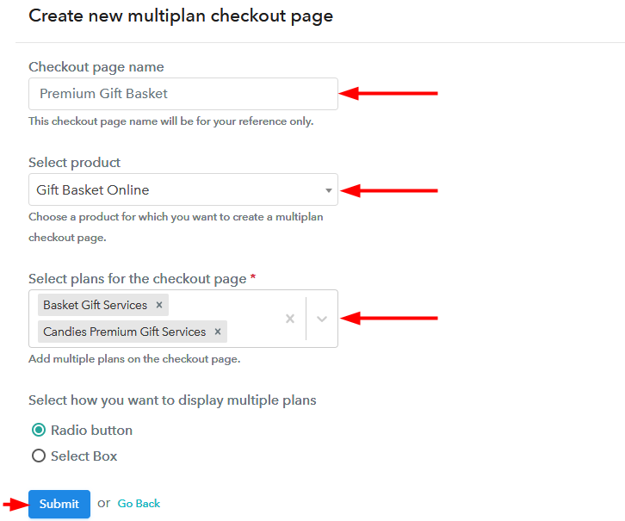Click the Candies Premium Gift Services label

[x=124, y=332]
